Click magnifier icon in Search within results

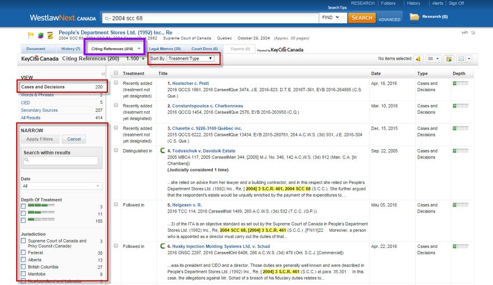[27, 160]
